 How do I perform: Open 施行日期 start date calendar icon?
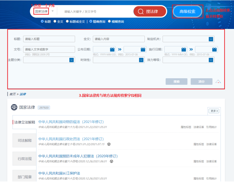click(x=184, y=49)
